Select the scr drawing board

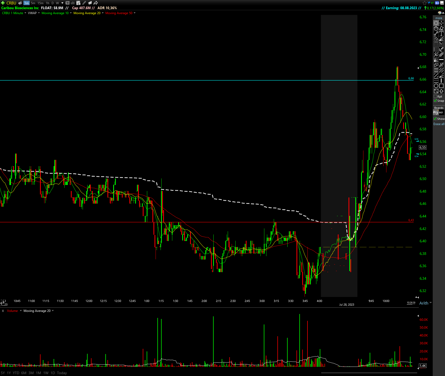pyautogui.click(x=441, y=112)
